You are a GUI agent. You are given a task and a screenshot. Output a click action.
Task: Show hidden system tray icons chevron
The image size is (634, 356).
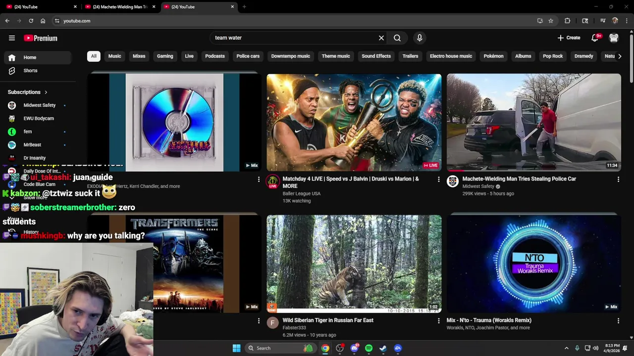[x=567, y=348]
